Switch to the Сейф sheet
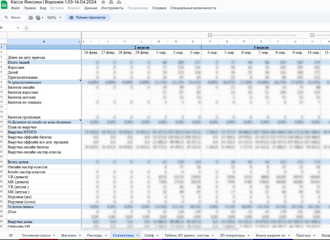This screenshot has width=330, height=240. [x=149, y=235]
